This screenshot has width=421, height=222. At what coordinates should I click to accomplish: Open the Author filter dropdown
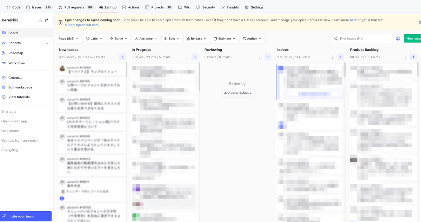252,39
